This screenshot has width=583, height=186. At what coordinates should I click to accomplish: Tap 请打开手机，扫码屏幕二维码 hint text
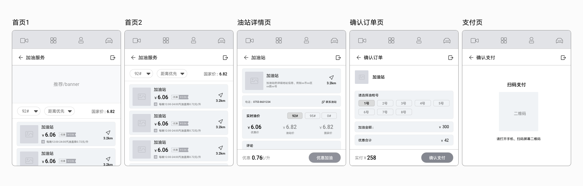[519, 139]
